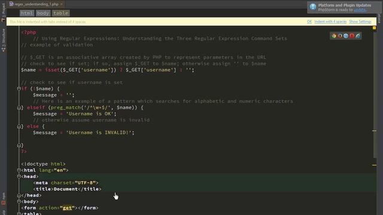Click the elseif keyword
383x215 pixels.
click(36, 107)
